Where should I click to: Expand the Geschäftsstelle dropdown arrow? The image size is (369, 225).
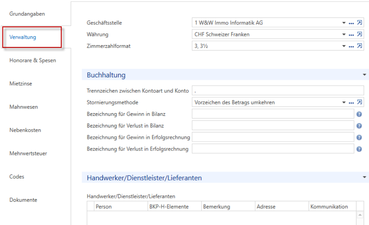click(x=344, y=23)
